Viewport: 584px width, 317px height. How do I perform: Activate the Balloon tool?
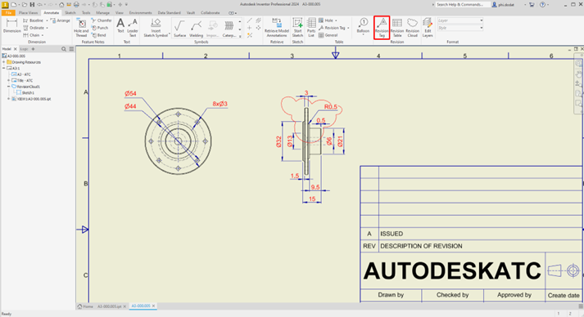[363, 26]
